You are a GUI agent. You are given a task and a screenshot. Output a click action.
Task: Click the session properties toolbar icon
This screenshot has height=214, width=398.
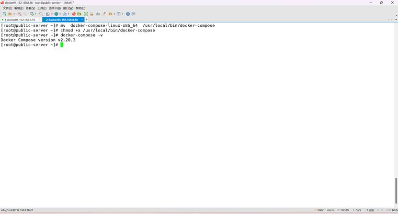pos(32,14)
